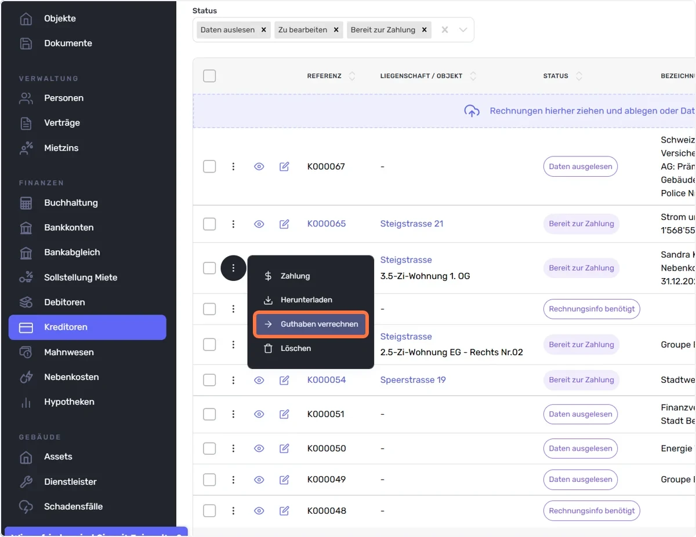This screenshot has height=537, width=696.
Task: Check the box for invoice K000065
Action: 209,224
